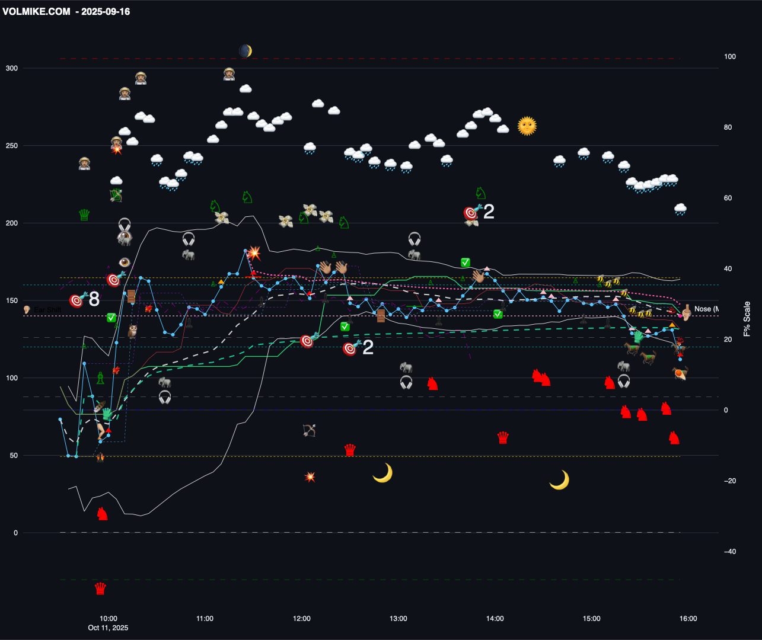This screenshot has width=762, height=640.
Task: Click the explosion marker below the 50 line
Action: click(x=310, y=476)
